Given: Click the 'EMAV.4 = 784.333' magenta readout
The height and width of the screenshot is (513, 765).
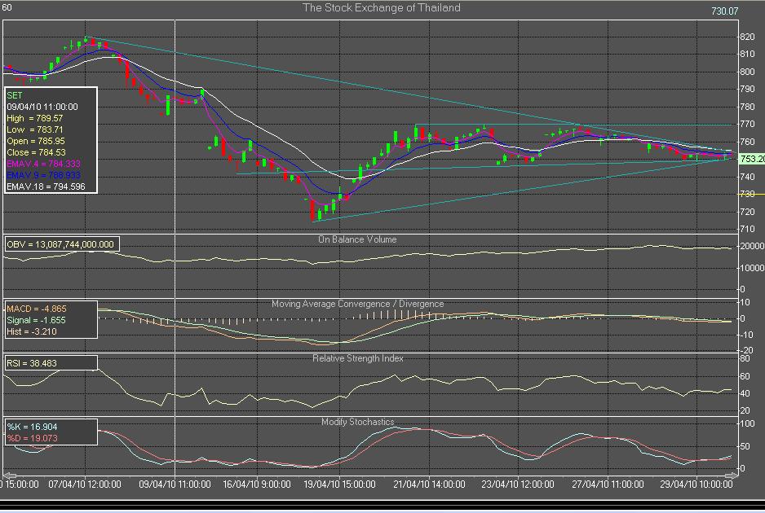Looking at the screenshot, I should [x=43, y=164].
